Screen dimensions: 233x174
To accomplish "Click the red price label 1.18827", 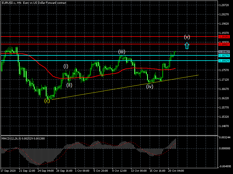I will (224, 44).
